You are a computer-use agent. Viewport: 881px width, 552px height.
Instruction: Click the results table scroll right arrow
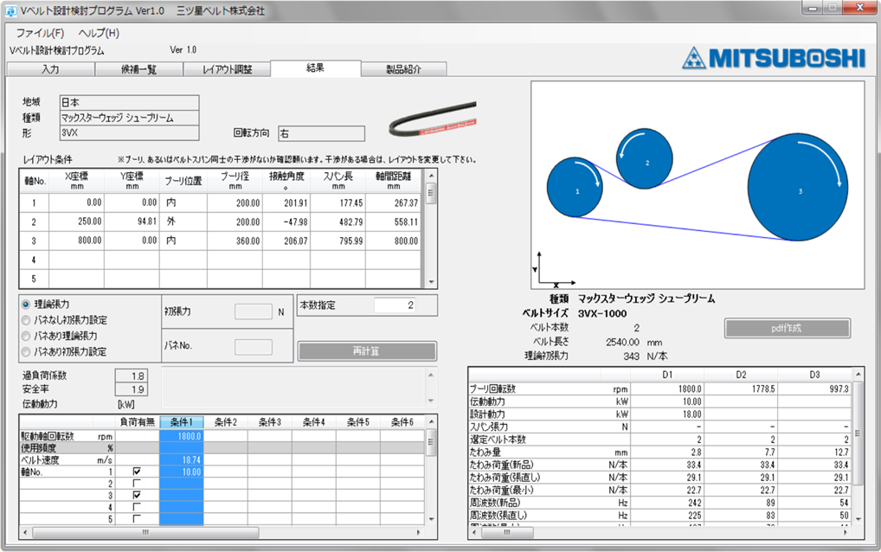point(846,532)
